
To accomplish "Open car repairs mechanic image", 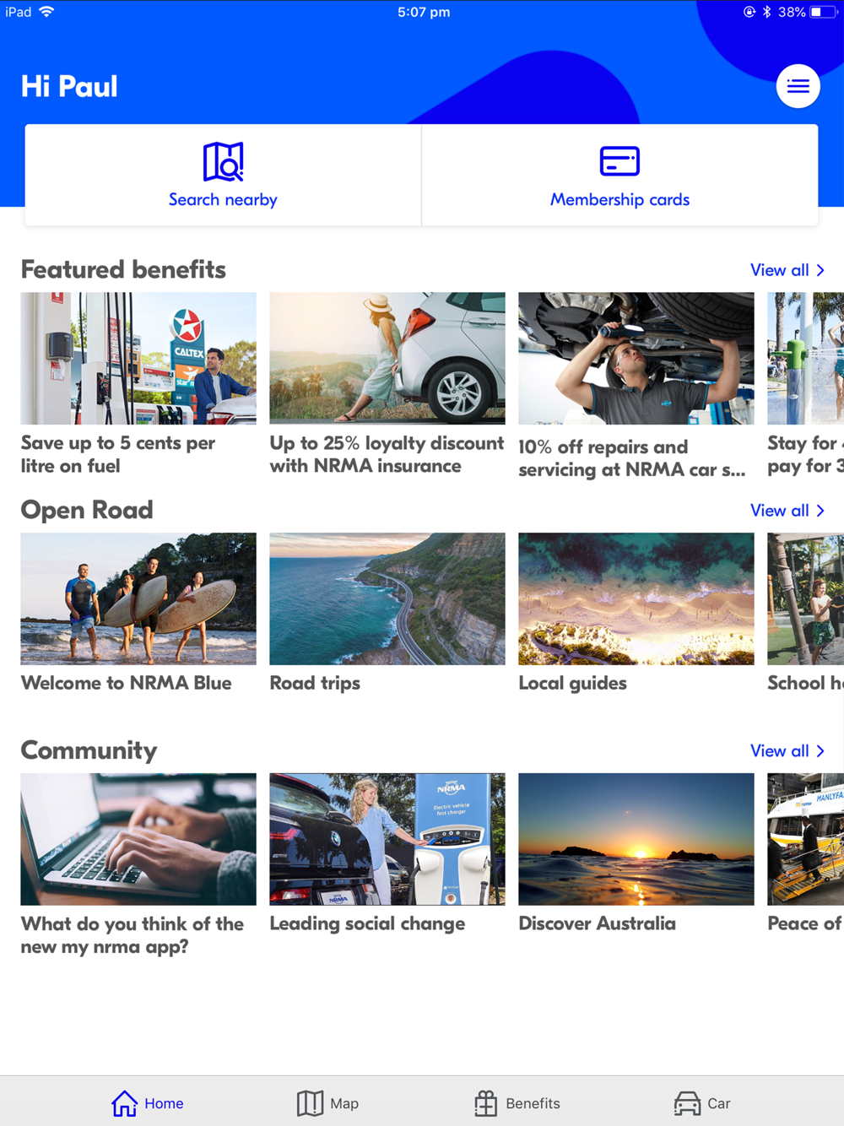I will [636, 359].
